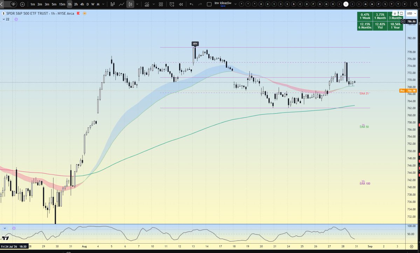
Task: Open the strategy bar-chart indicators icon
Action: pos(147,4)
